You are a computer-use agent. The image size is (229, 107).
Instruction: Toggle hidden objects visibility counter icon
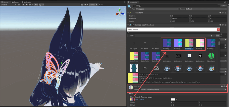(x=36, y=5)
